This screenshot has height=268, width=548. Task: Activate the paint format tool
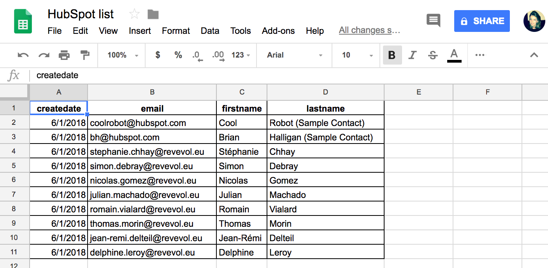(x=85, y=55)
